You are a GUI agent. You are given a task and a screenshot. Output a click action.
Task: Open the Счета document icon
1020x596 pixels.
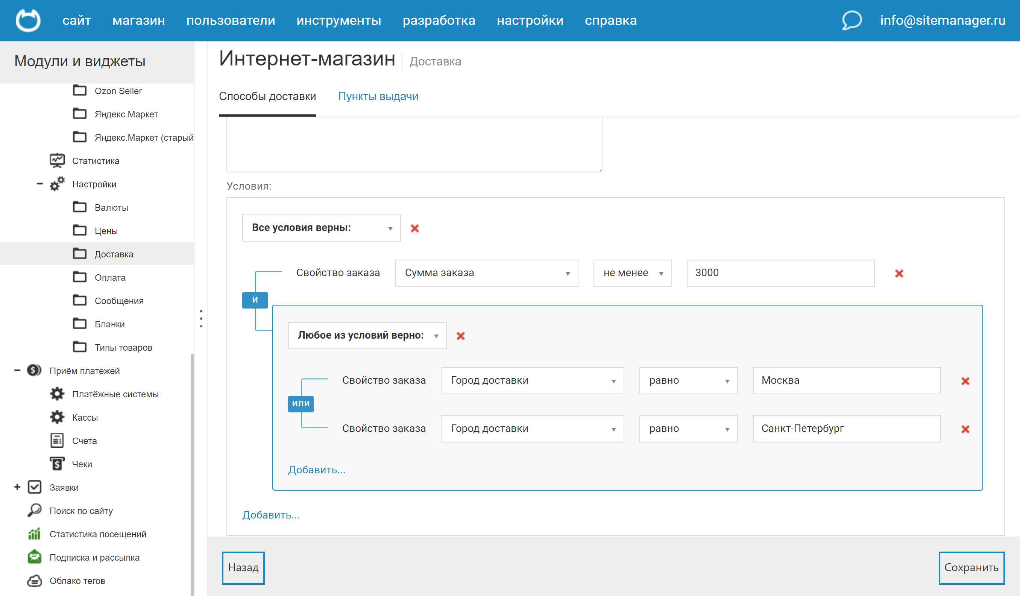tap(57, 441)
